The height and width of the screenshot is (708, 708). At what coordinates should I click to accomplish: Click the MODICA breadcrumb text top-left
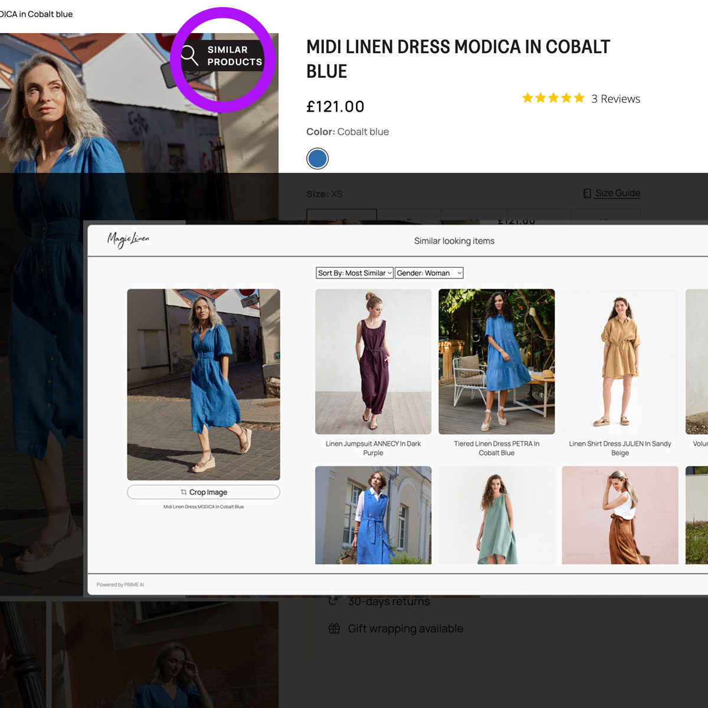[x=37, y=14]
